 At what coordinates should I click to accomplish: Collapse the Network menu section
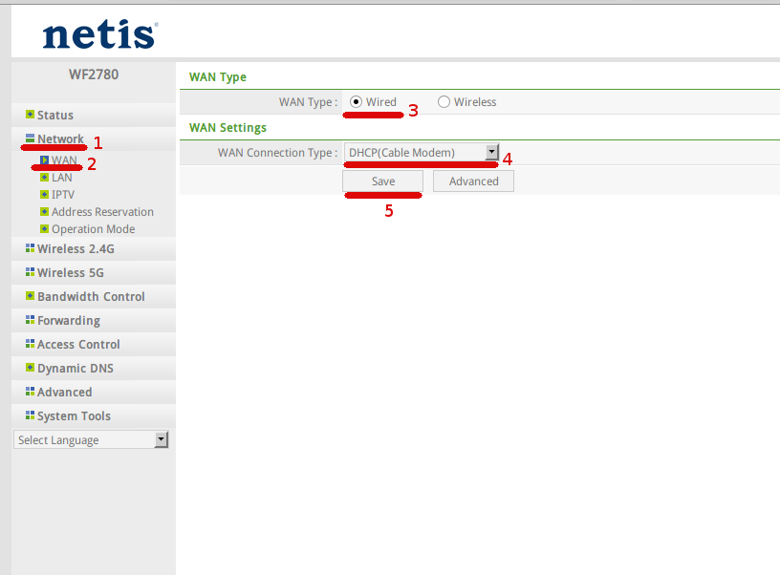pyautogui.click(x=60, y=139)
